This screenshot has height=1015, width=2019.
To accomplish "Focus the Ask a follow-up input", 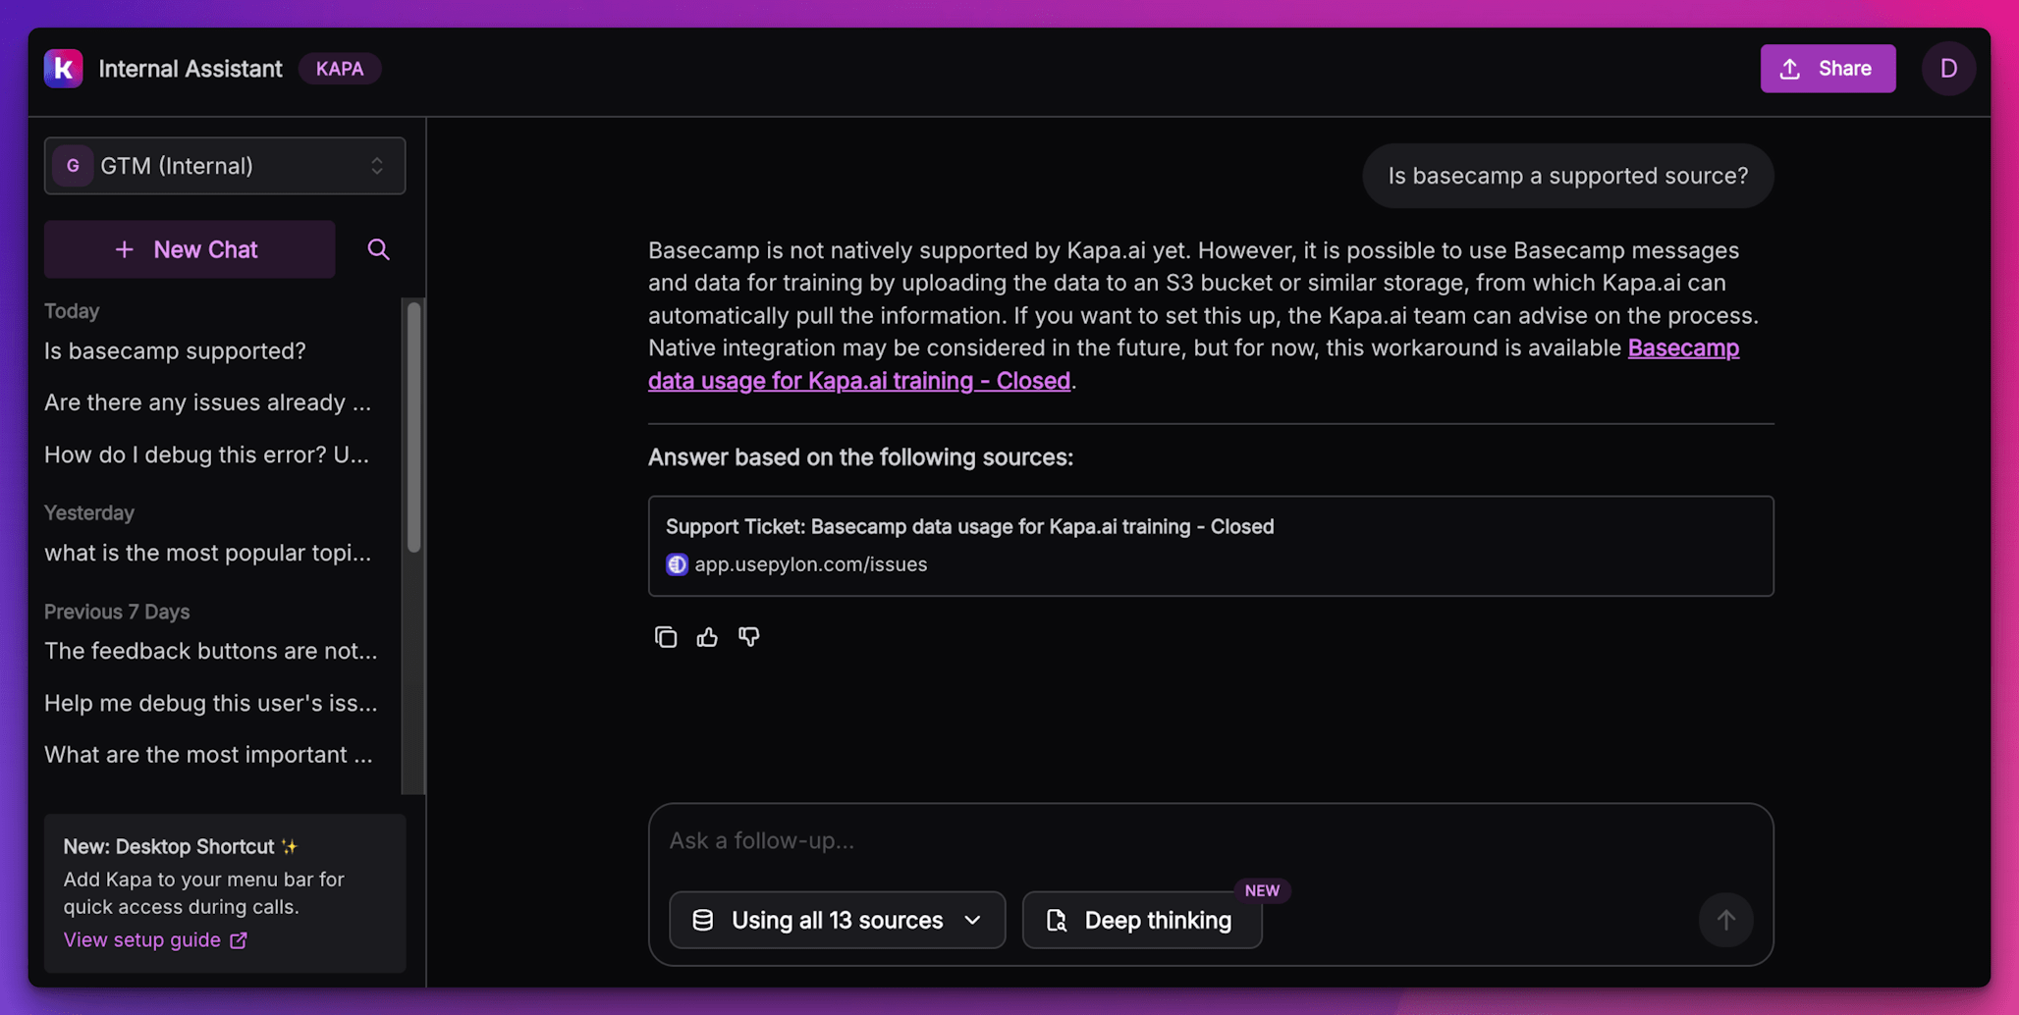I will point(1211,840).
